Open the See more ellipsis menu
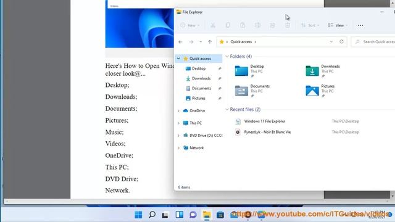The height and width of the screenshot is (222, 395). click(360, 25)
